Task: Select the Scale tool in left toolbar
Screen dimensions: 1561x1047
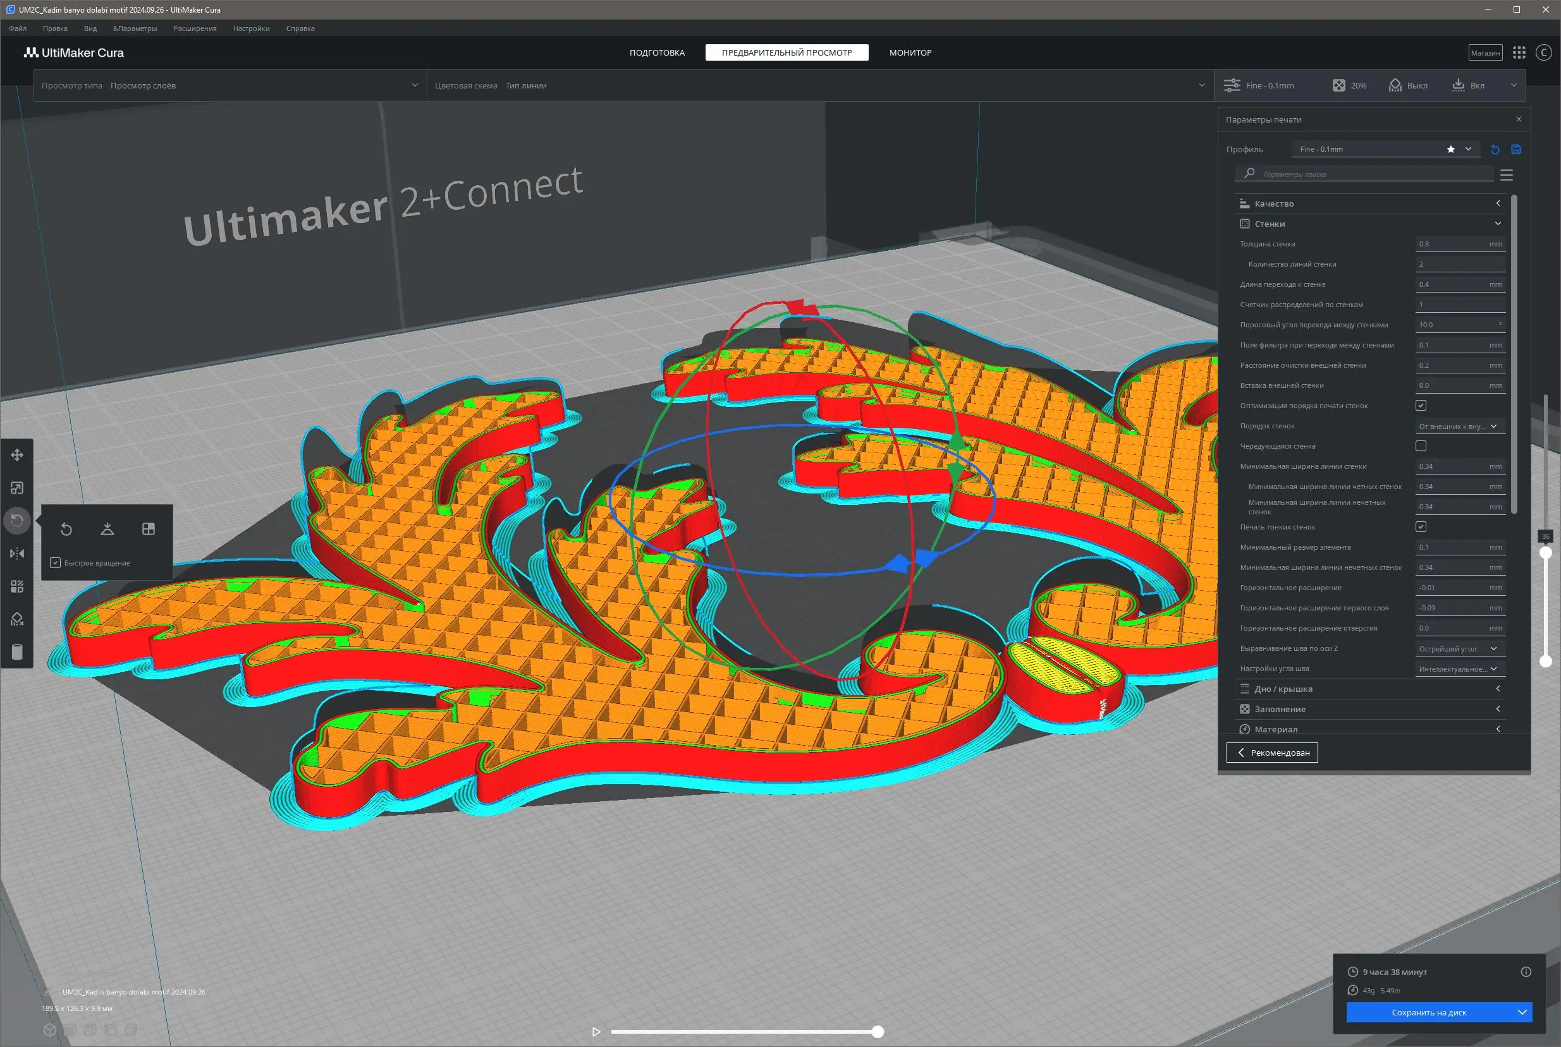Action: pyautogui.click(x=17, y=488)
